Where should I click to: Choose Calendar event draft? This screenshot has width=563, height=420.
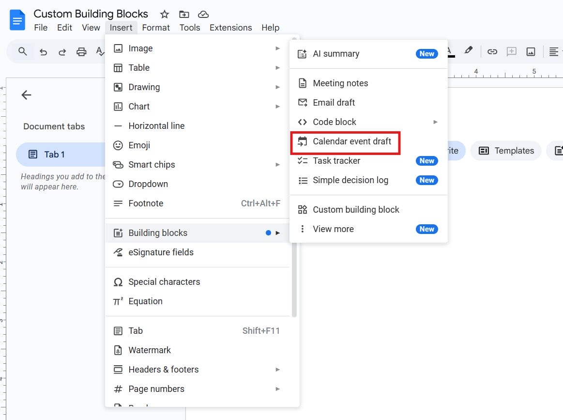pyautogui.click(x=368, y=141)
